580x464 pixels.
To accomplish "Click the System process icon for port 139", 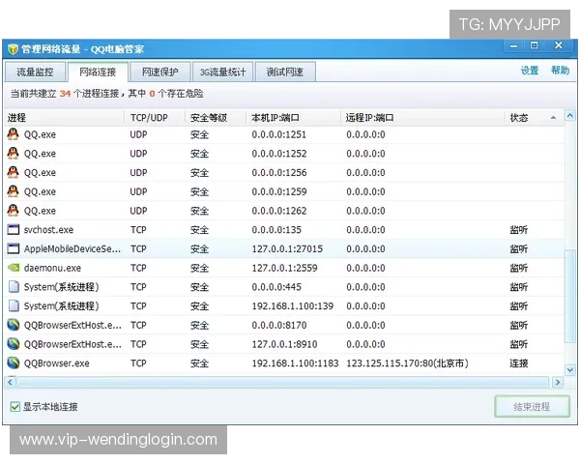I will [14, 305].
